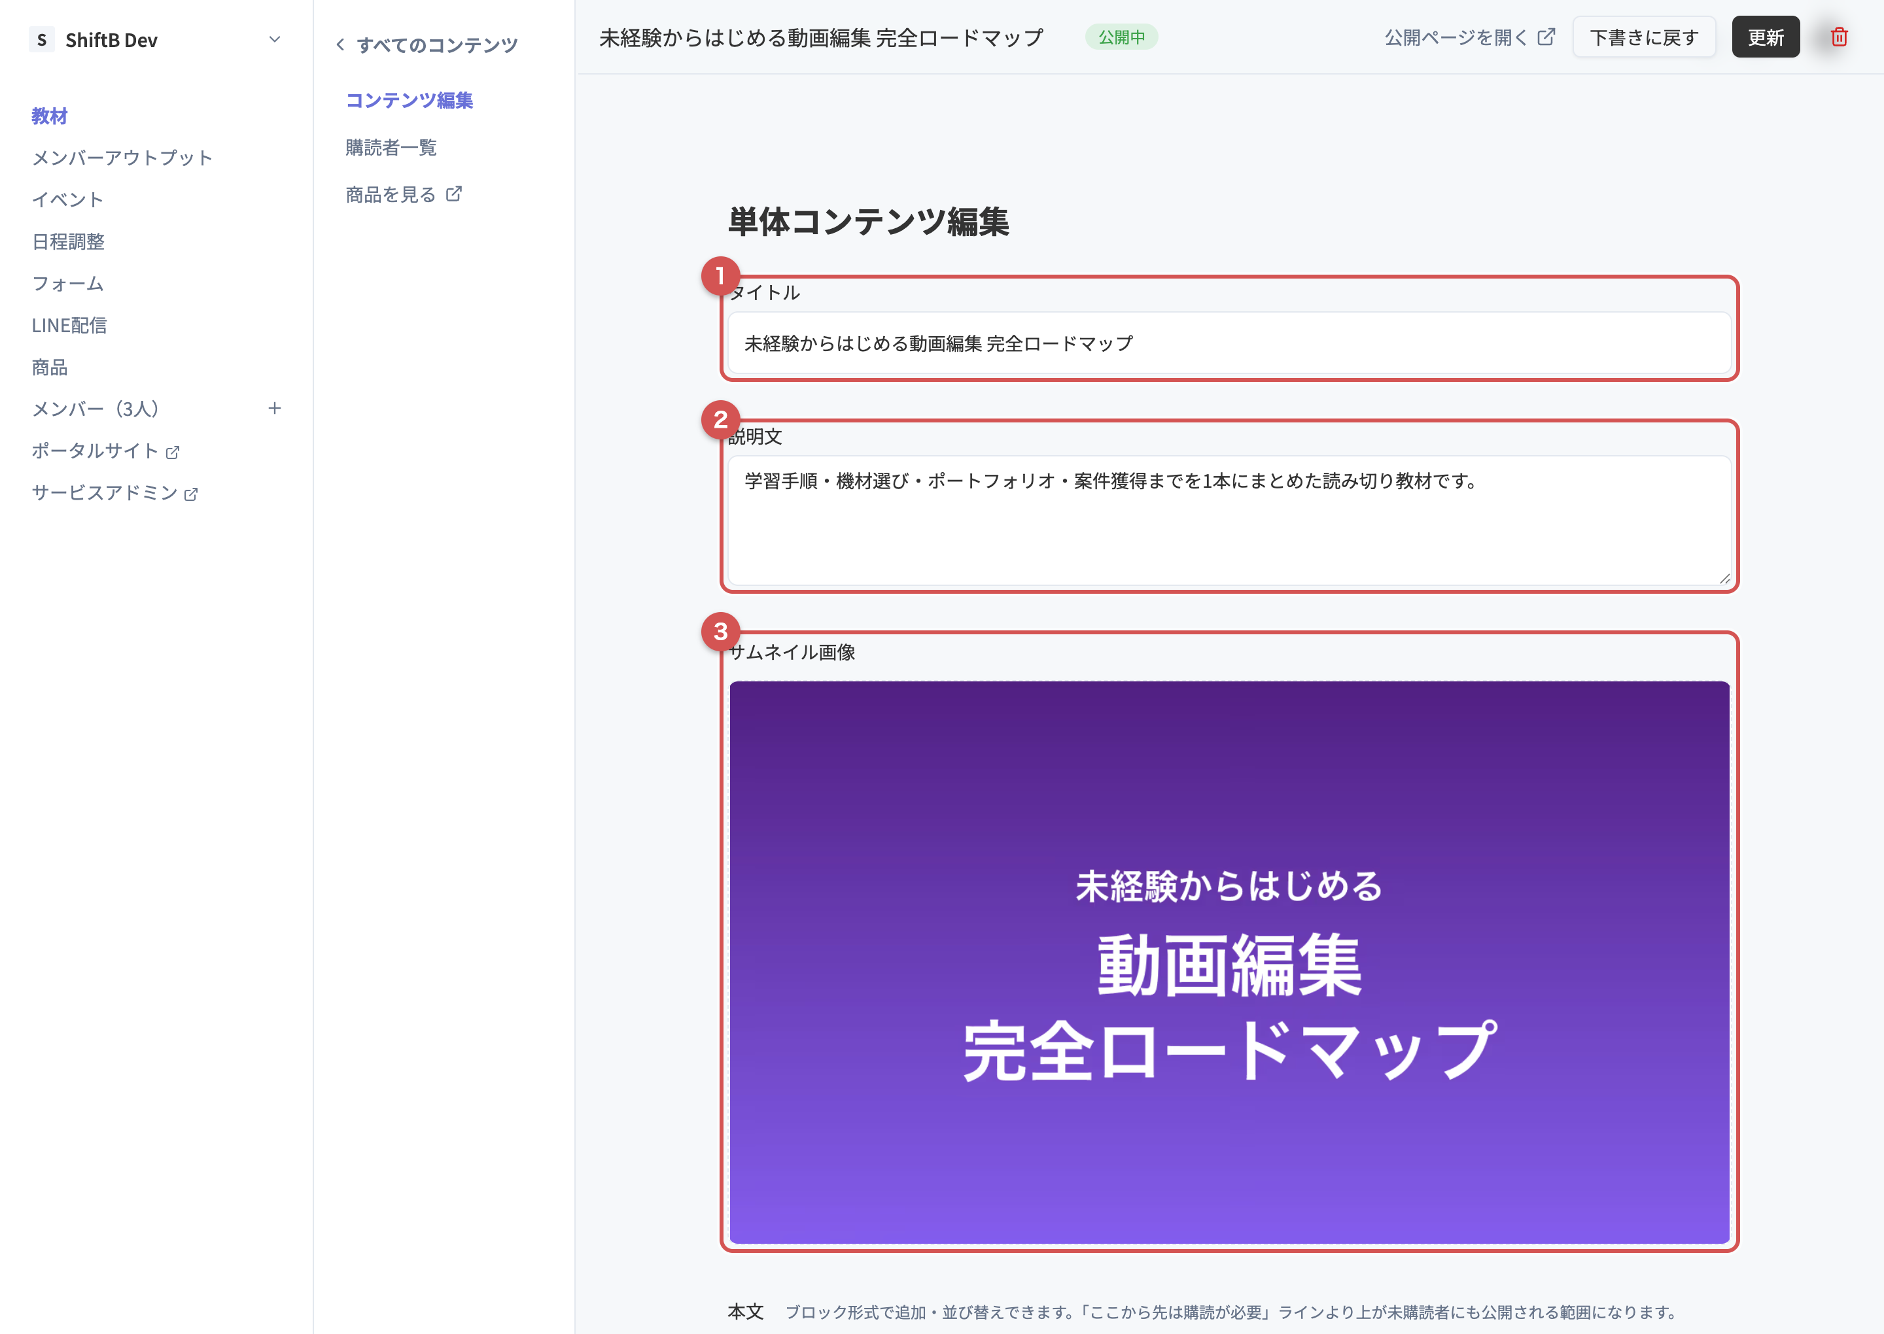
Task: Click the 本文 label
Action: pyautogui.click(x=746, y=1312)
